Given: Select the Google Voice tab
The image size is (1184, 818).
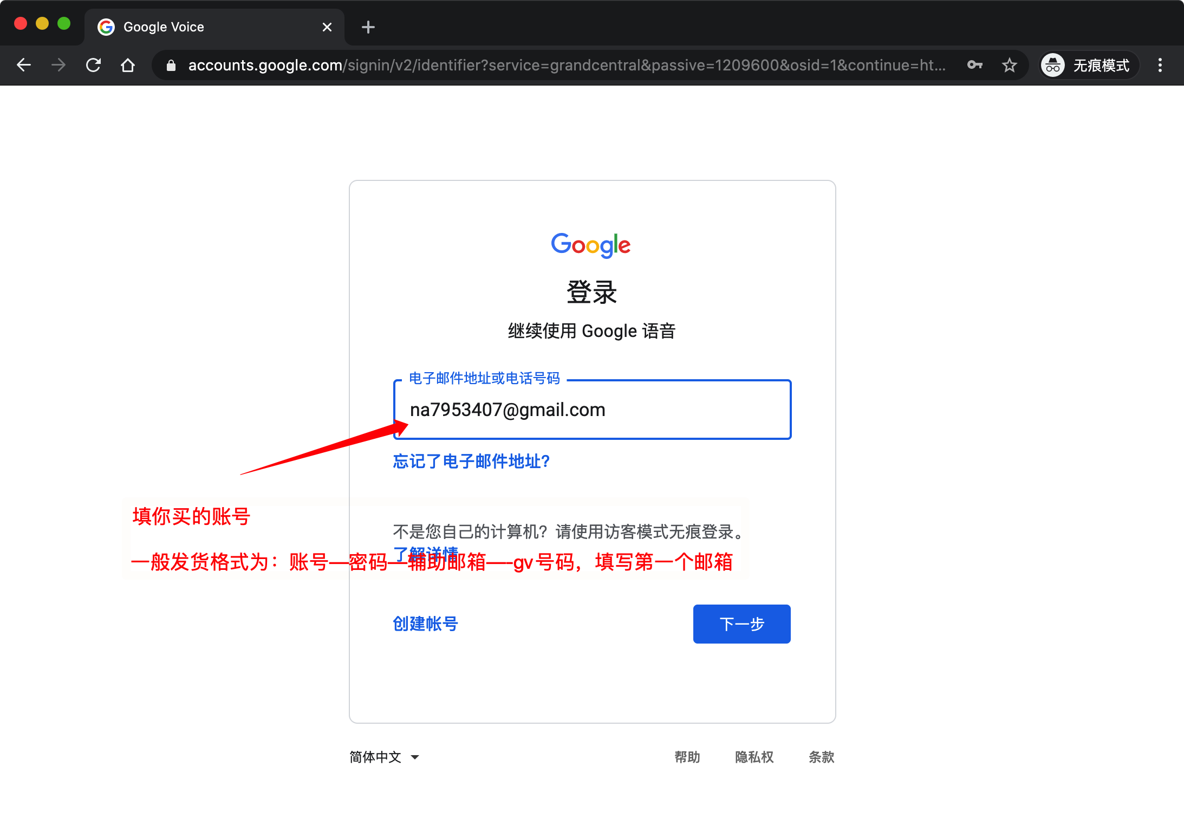Looking at the screenshot, I should click(206, 27).
